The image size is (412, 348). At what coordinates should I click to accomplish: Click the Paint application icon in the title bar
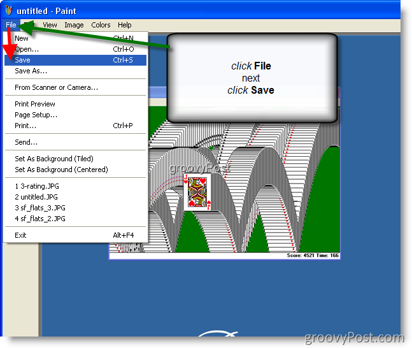tap(8, 11)
